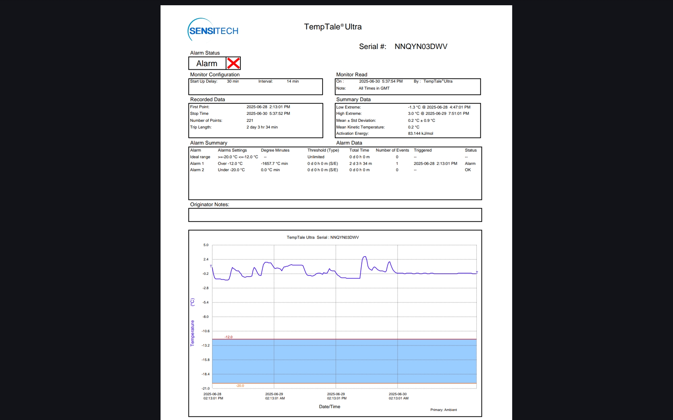Click the orange -20.0 threshold label
The height and width of the screenshot is (420, 673).
[x=240, y=386]
